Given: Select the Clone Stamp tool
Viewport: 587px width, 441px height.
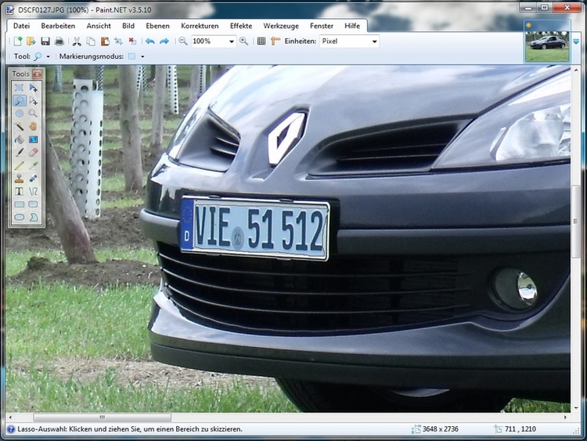Looking at the screenshot, I should [x=19, y=179].
